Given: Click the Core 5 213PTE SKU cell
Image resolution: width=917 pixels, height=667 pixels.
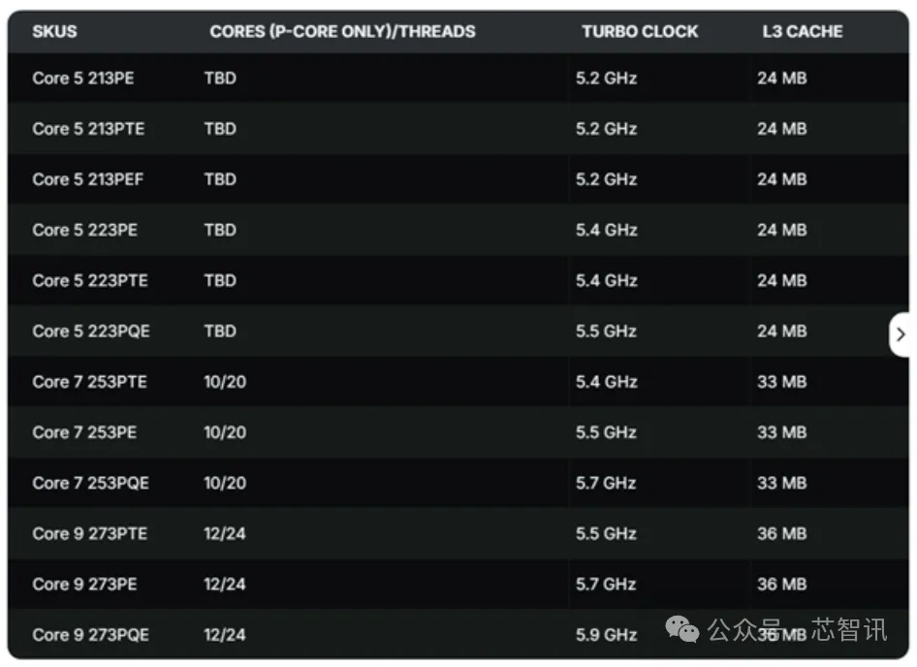Looking at the screenshot, I should click(88, 128).
